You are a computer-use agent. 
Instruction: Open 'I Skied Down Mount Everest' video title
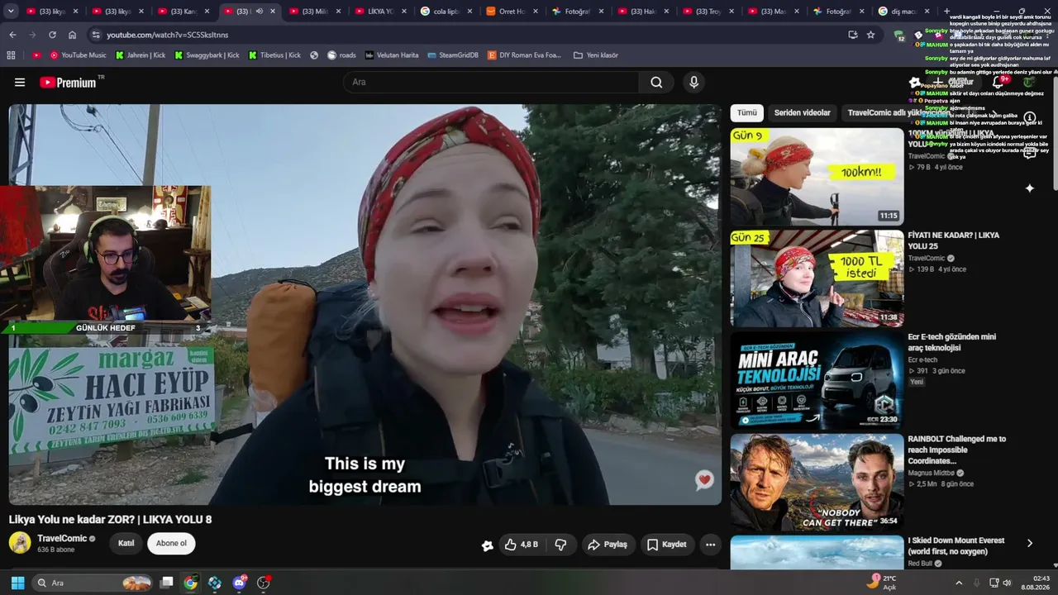pos(956,546)
